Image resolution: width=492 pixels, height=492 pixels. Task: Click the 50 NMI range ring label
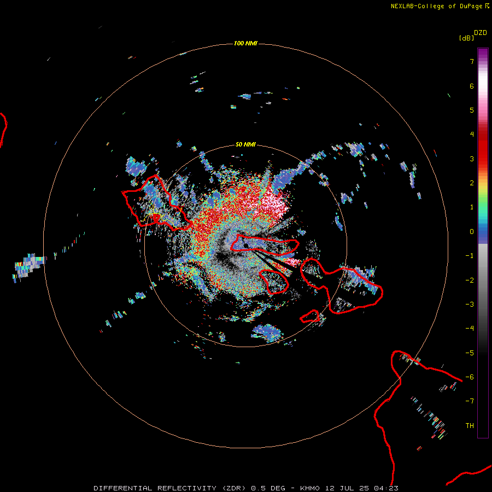pyautogui.click(x=245, y=144)
